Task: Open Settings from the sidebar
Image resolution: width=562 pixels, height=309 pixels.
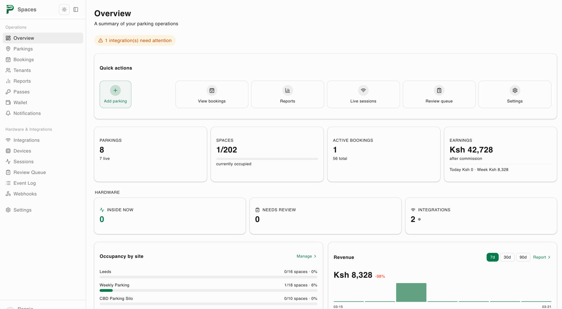Action: (23, 210)
